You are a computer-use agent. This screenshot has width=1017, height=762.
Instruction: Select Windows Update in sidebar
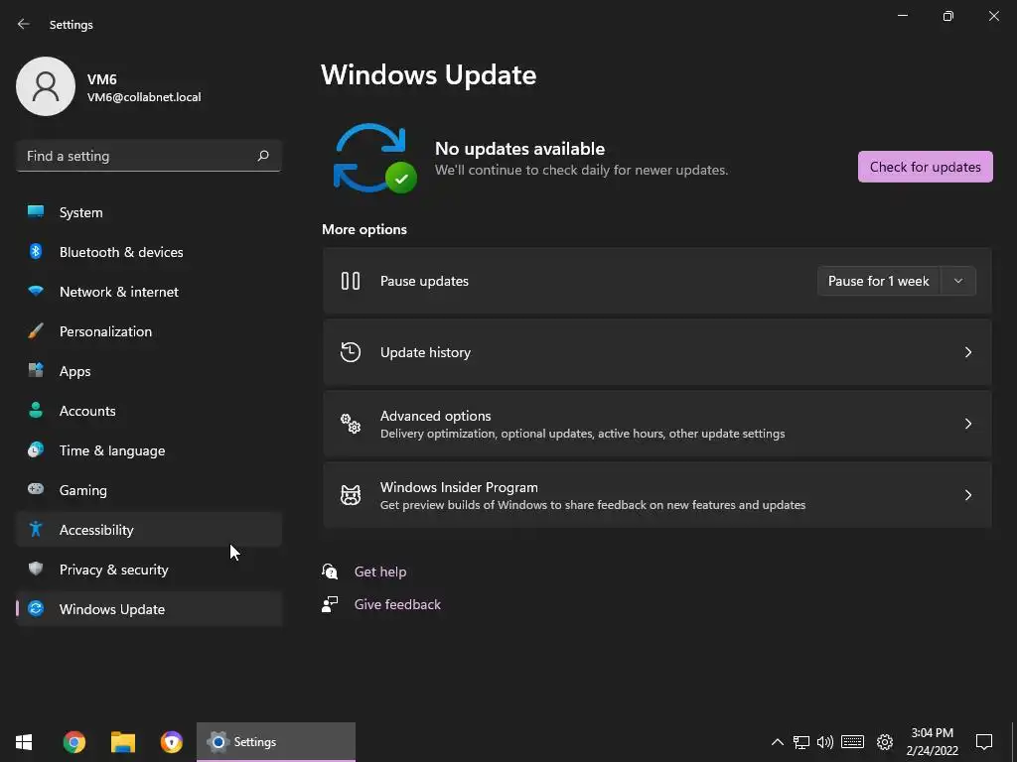point(149,608)
